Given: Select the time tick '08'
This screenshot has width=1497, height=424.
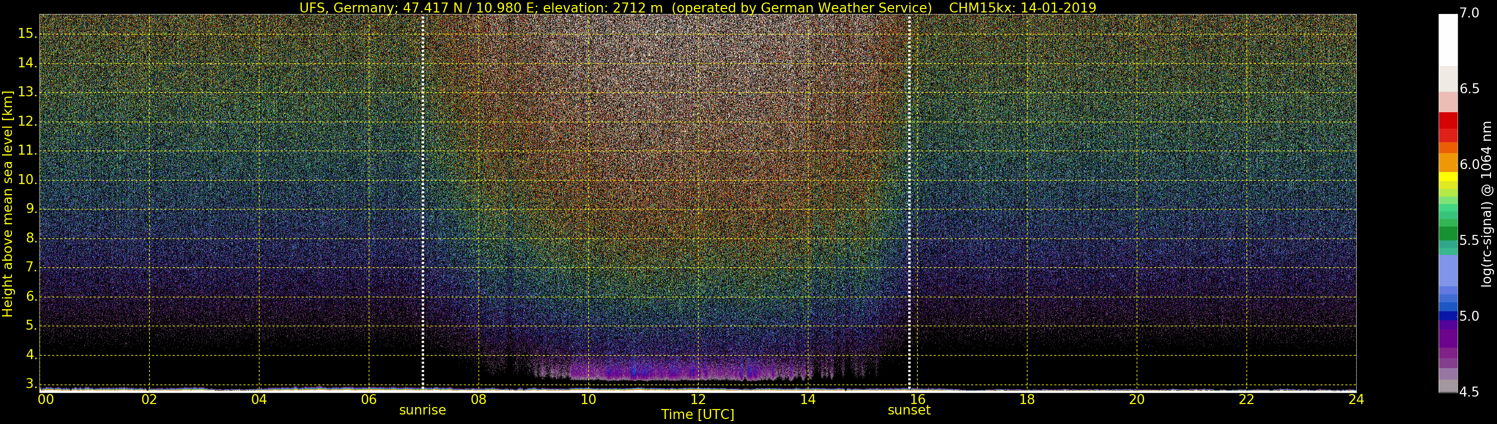Looking at the screenshot, I should pyautogui.click(x=478, y=400).
